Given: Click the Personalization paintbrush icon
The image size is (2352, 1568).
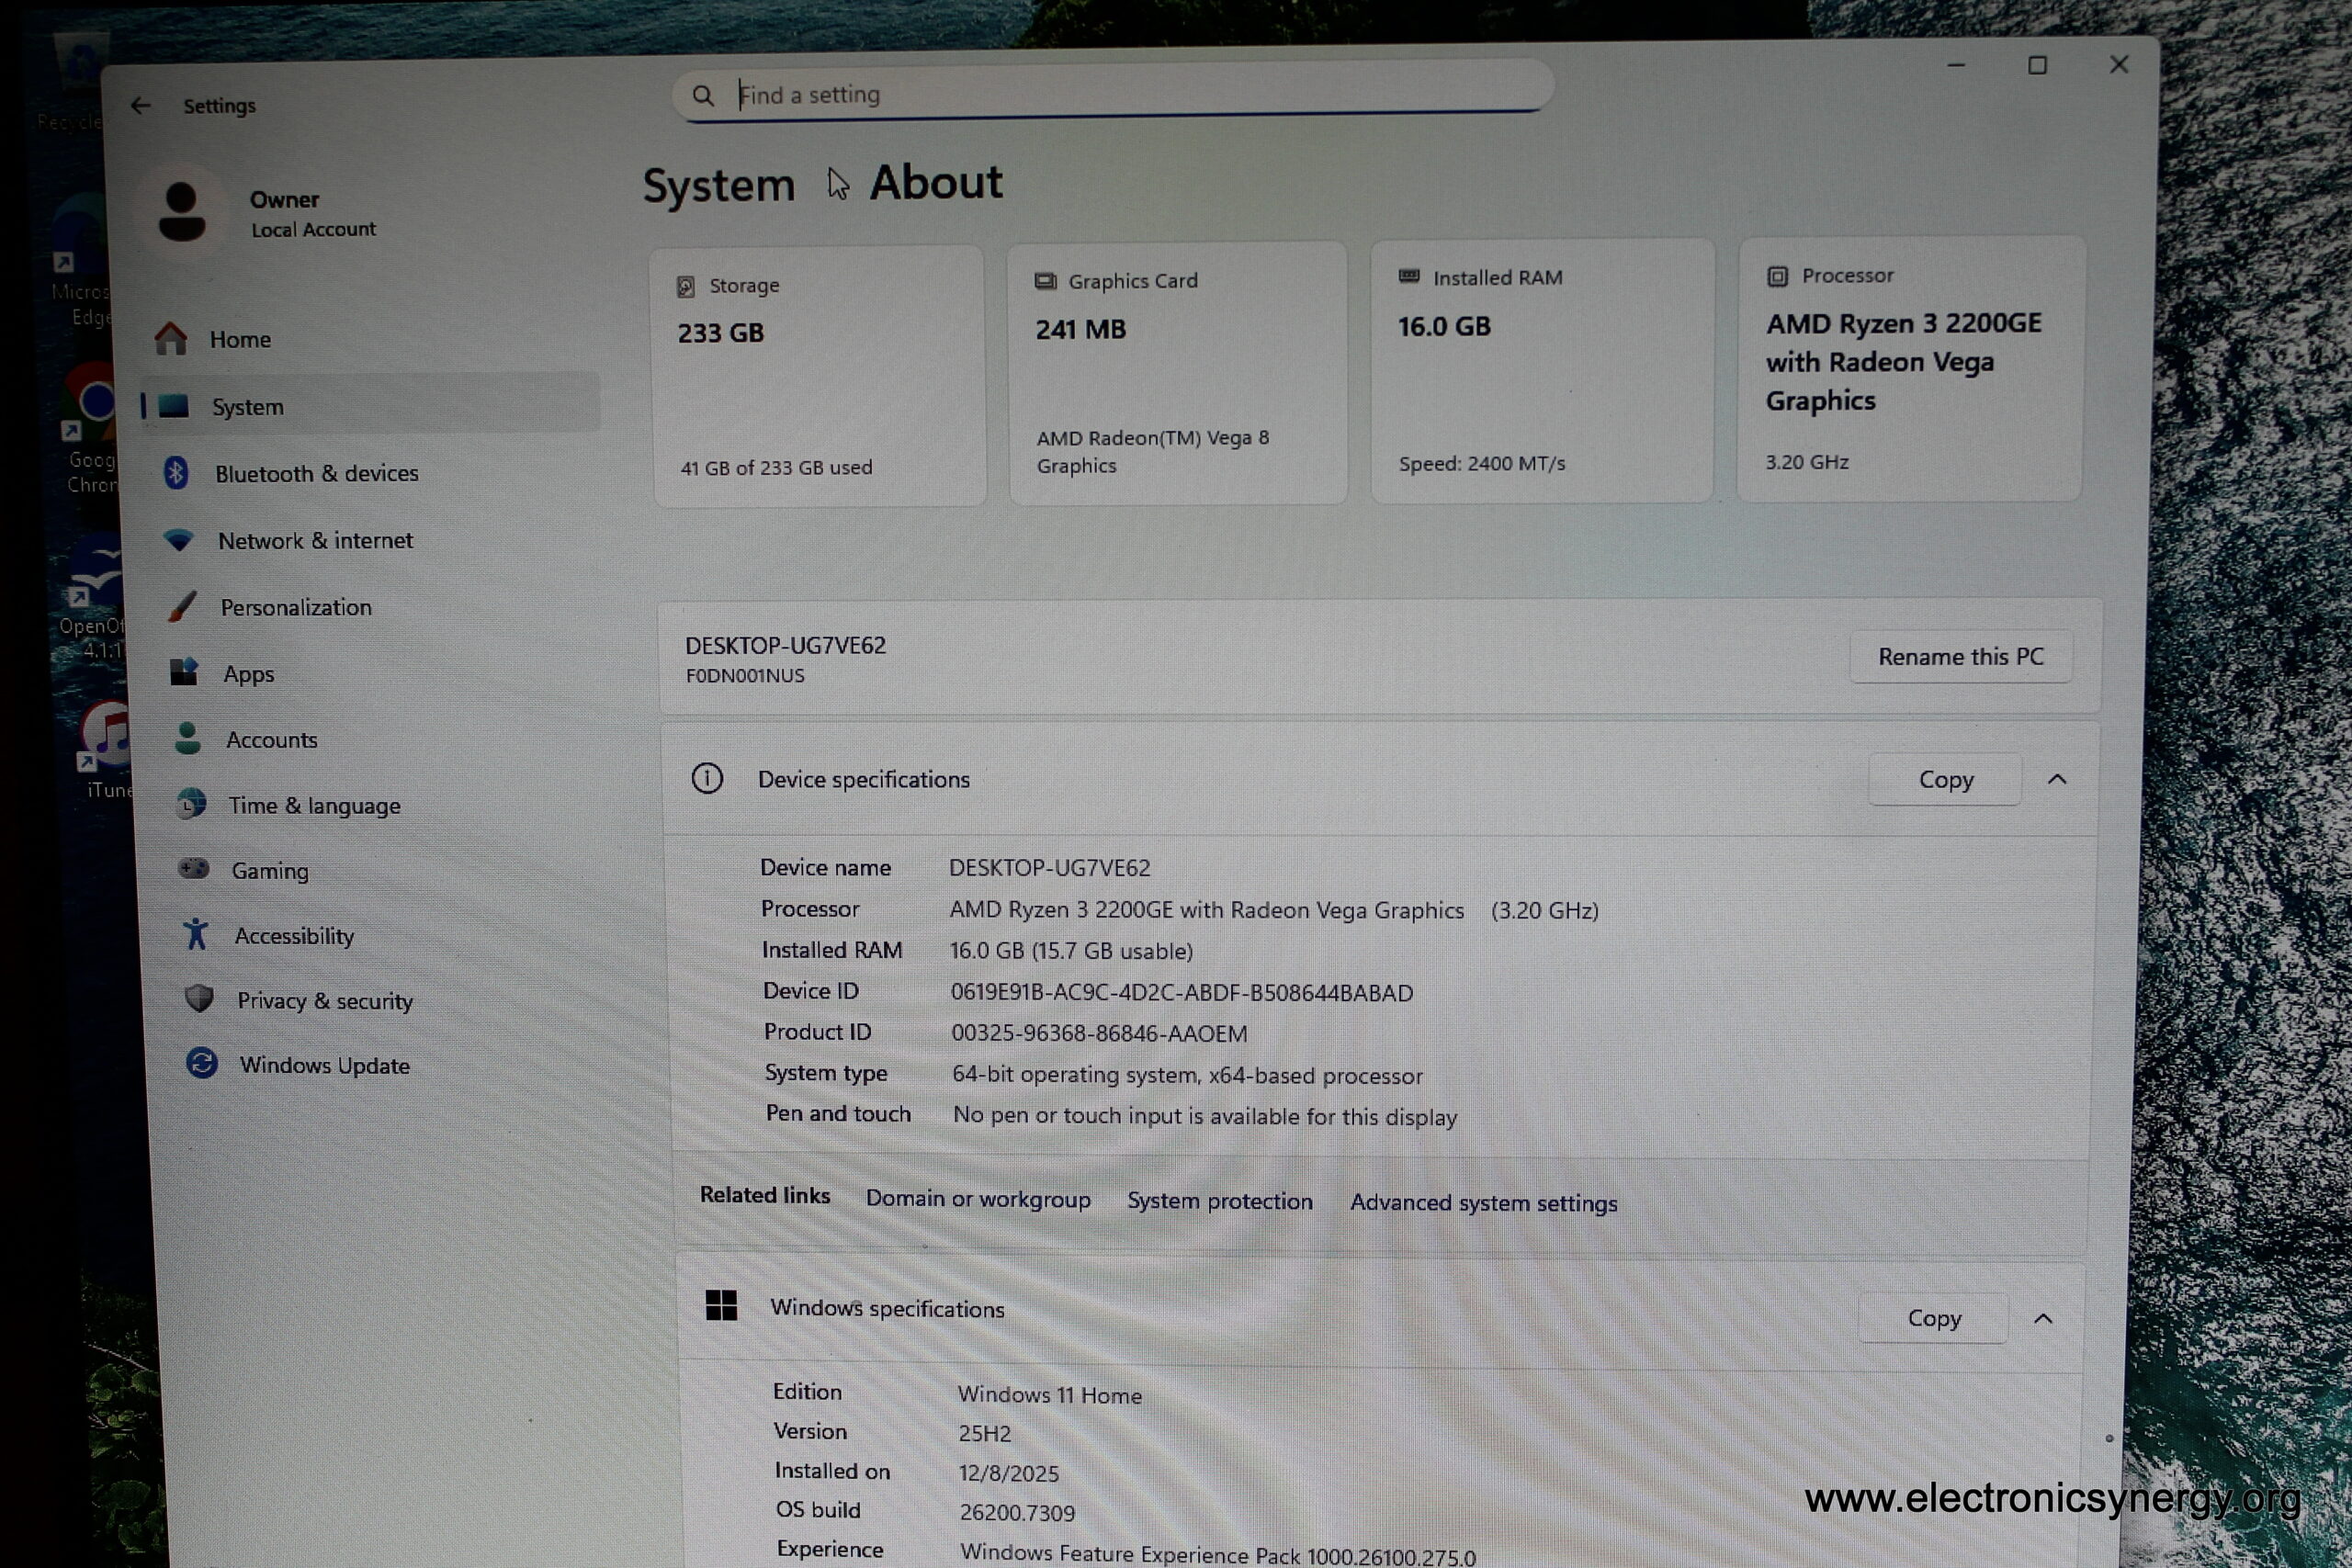Looking at the screenshot, I should point(182,606).
